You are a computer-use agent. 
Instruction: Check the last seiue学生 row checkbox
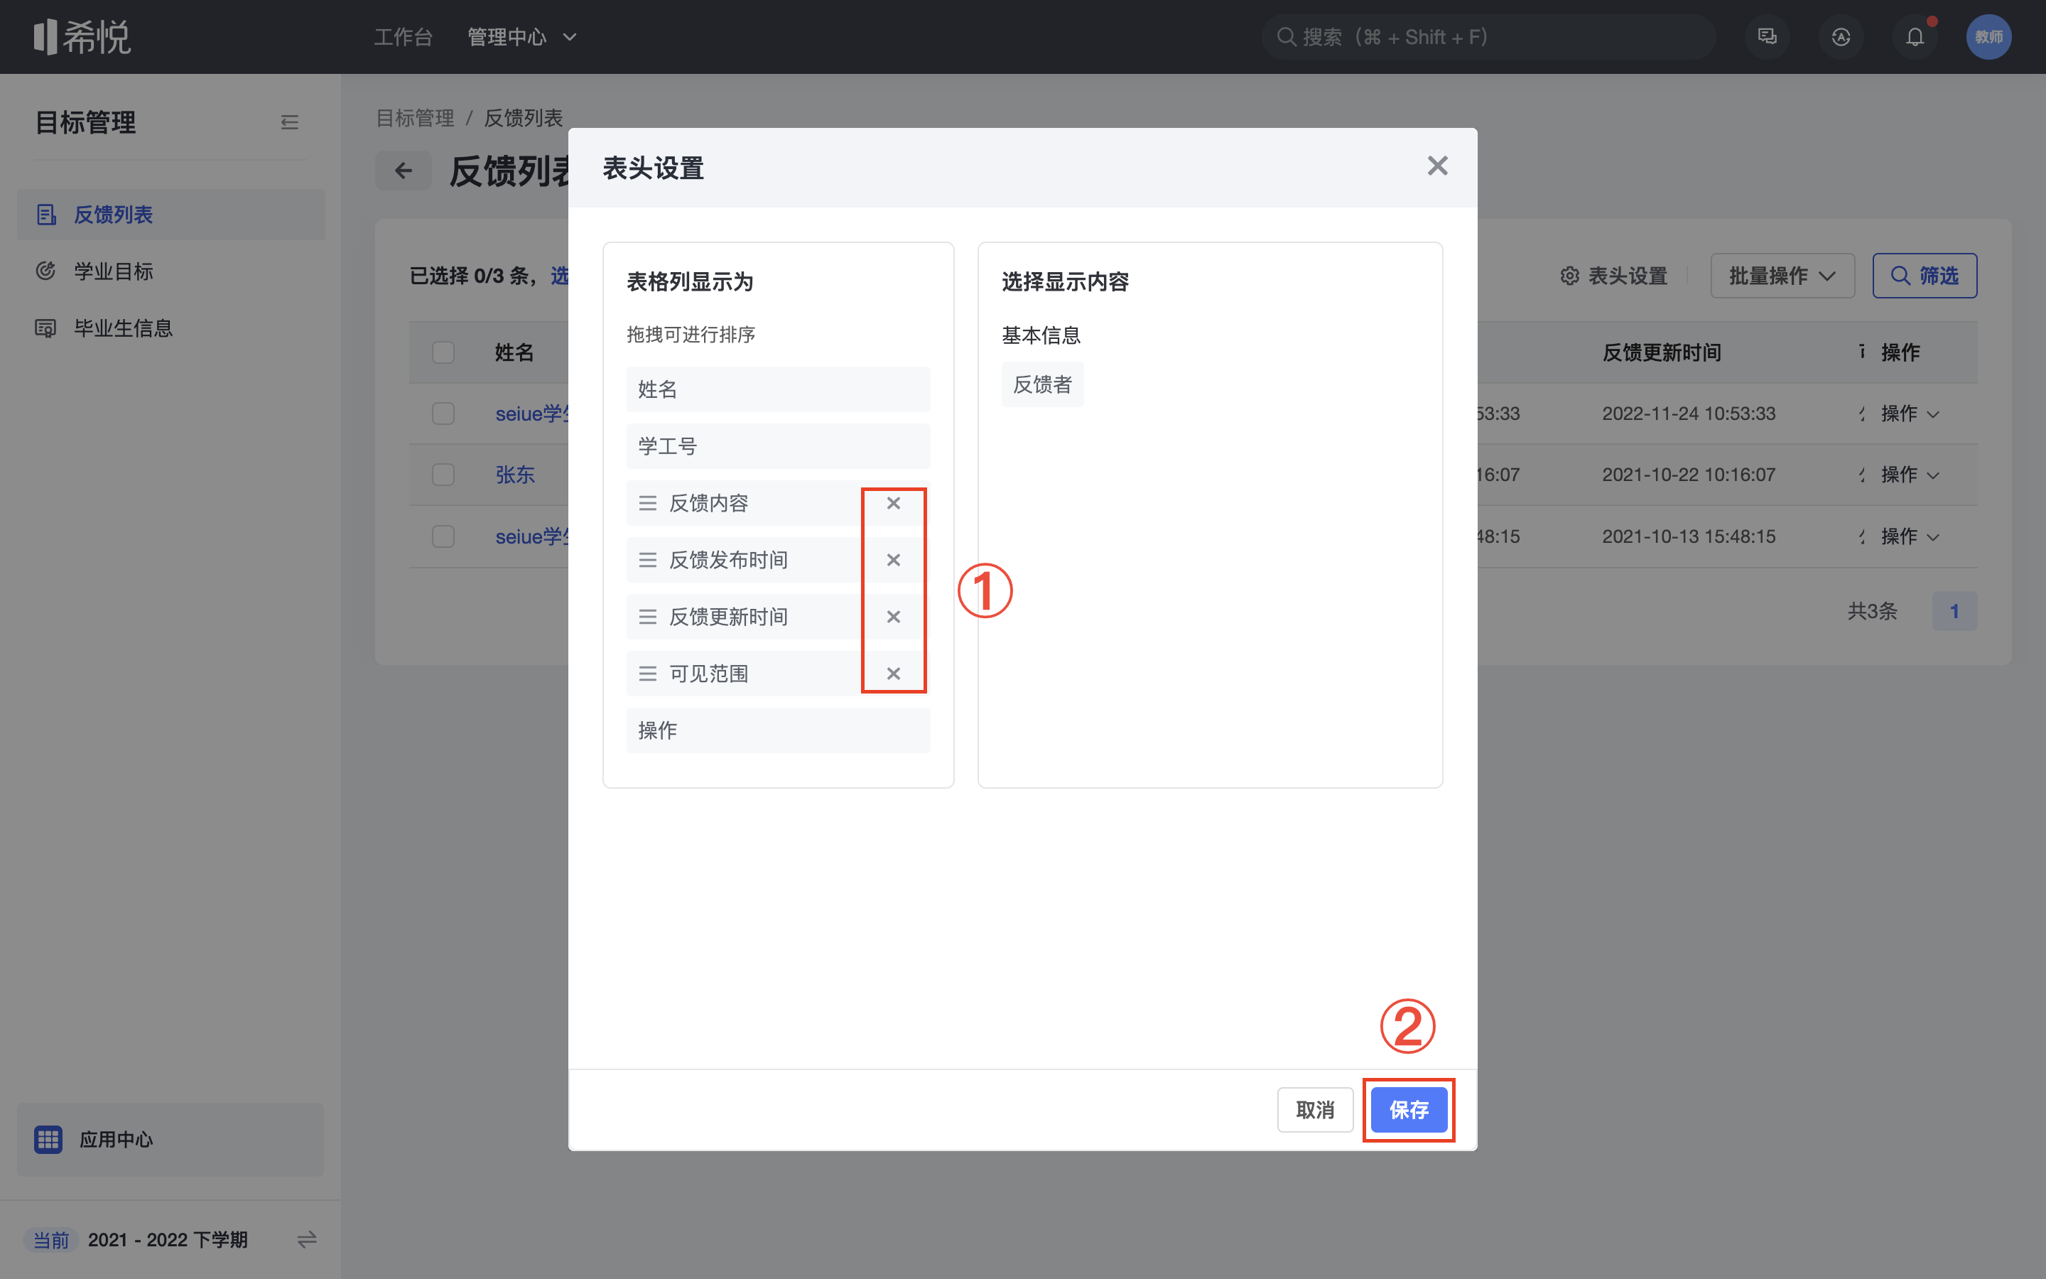[443, 536]
